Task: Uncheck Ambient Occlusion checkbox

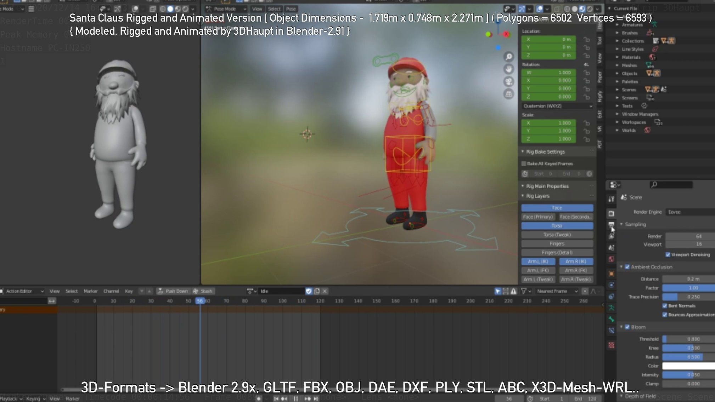Action: point(627,267)
